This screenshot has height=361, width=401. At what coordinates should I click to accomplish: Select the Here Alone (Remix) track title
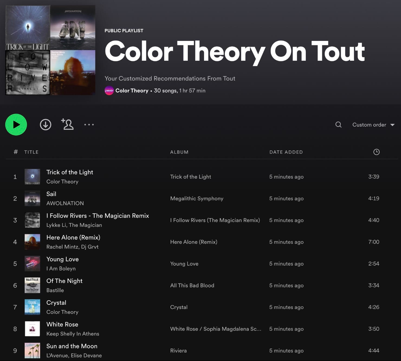click(x=73, y=237)
